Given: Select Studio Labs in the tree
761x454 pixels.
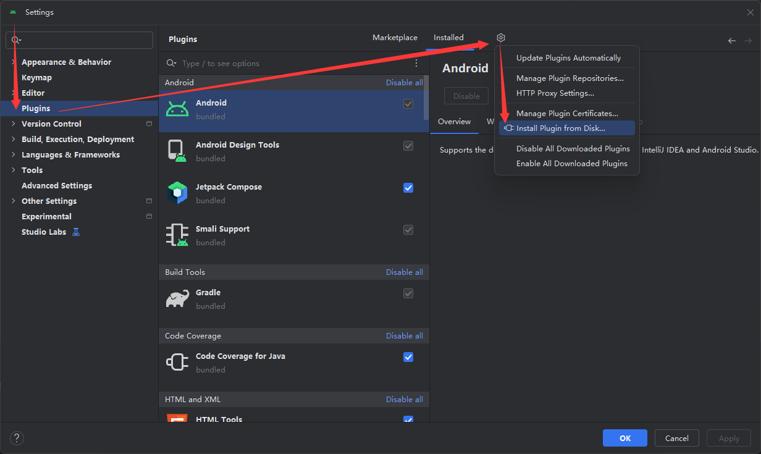Looking at the screenshot, I should click(44, 232).
